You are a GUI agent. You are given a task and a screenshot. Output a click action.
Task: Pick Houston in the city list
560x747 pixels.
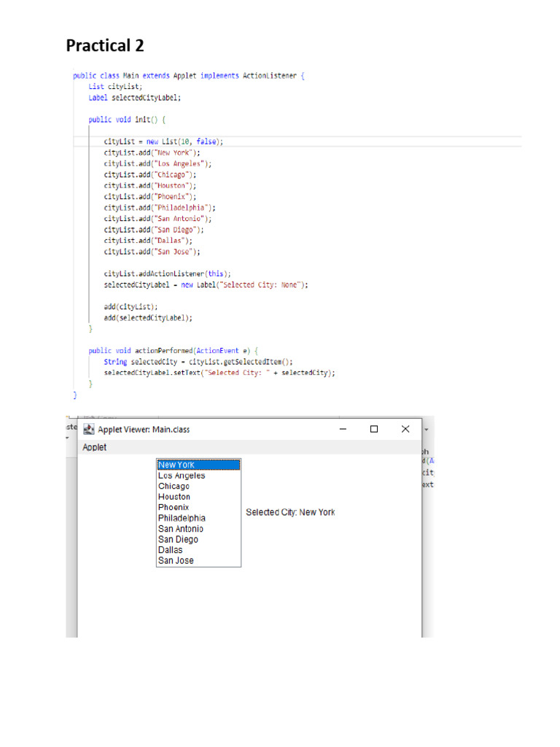pos(174,497)
